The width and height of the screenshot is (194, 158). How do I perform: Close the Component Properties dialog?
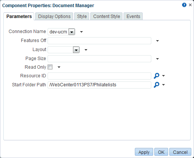(x=190, y=5)
